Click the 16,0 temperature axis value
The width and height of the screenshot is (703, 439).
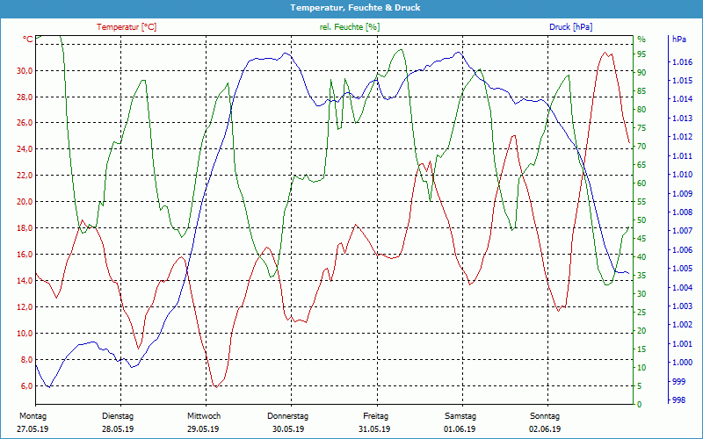[x=25, y=255]
